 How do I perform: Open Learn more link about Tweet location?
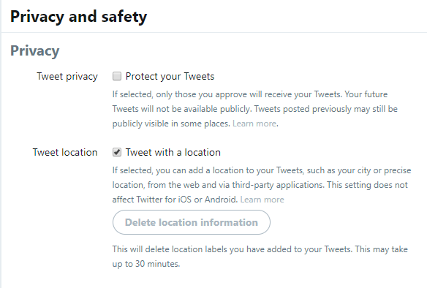coord(262,200)
